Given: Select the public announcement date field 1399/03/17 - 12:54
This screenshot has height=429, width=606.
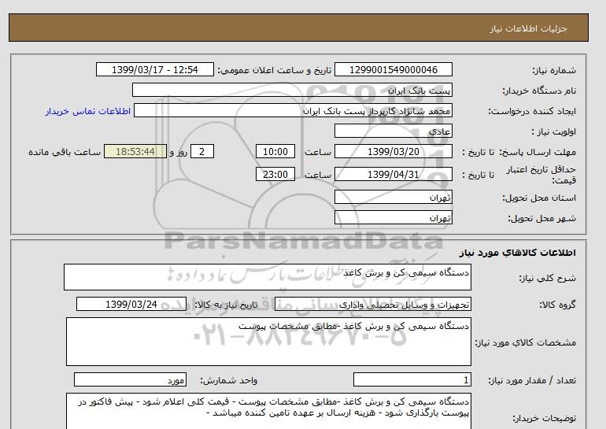Looking at the screenshot, I should (x=154, y=69).
